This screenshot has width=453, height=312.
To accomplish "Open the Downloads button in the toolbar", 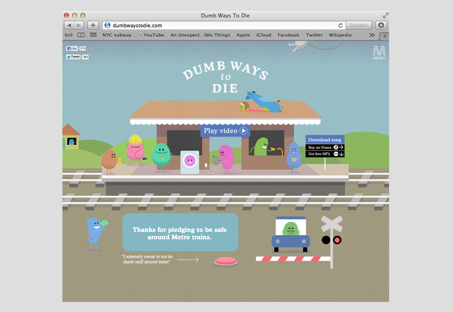I will tap(381, 26).
